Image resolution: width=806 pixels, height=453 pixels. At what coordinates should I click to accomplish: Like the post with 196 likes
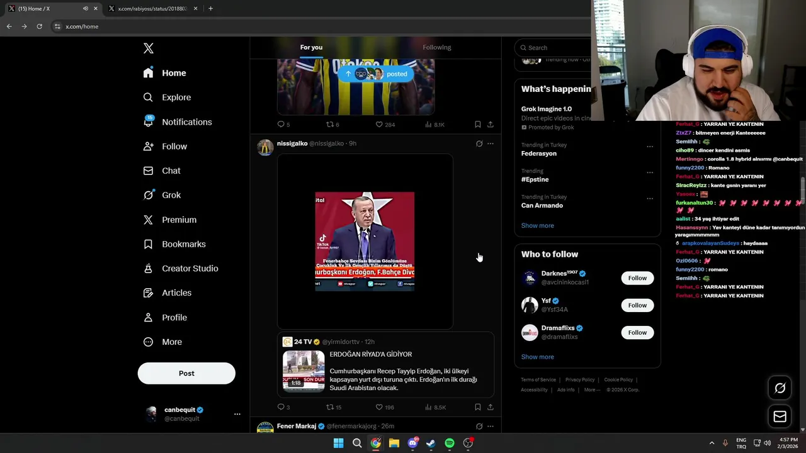click(385, 407)
